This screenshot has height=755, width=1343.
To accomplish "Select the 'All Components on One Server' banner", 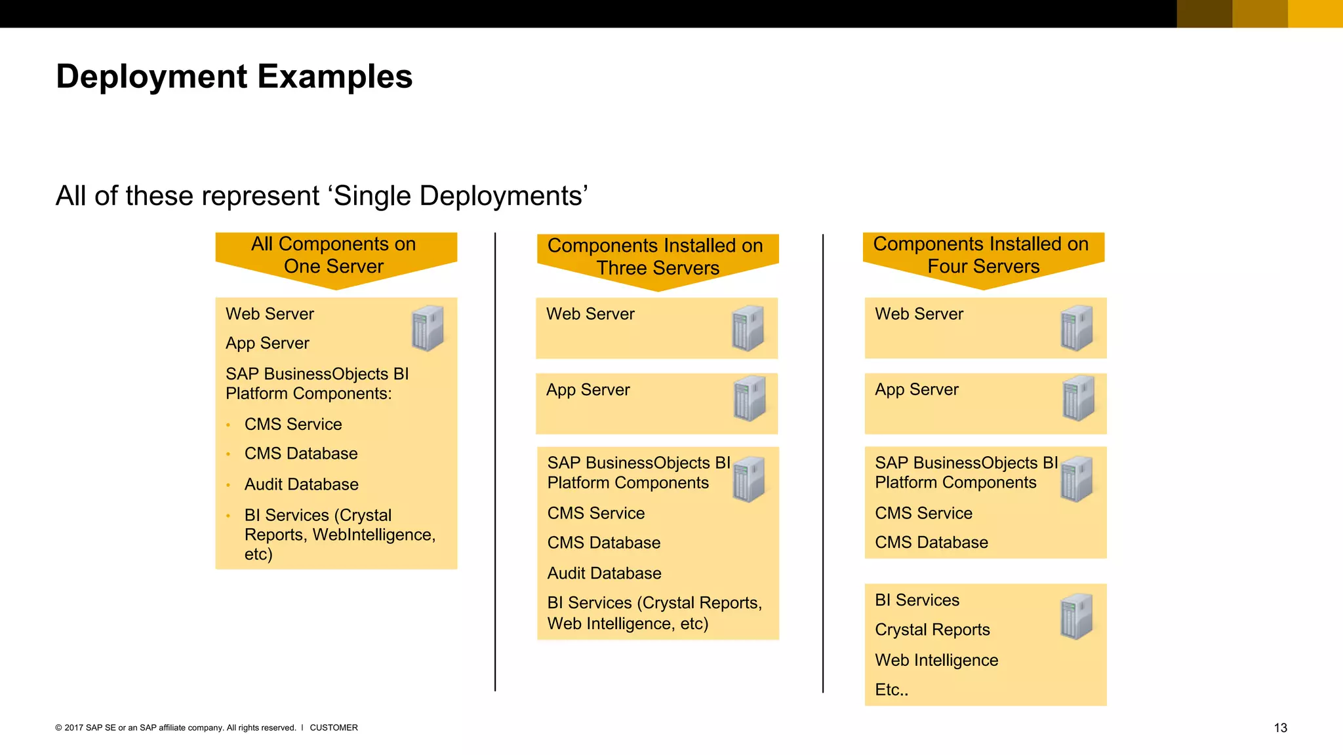I will [335, 256].
